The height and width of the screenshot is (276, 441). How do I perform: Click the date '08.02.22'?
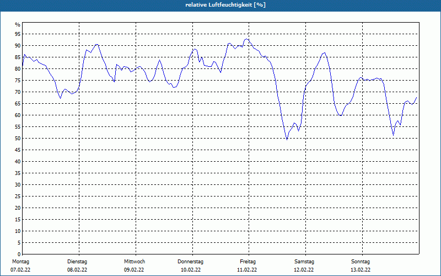pos(77,270)
